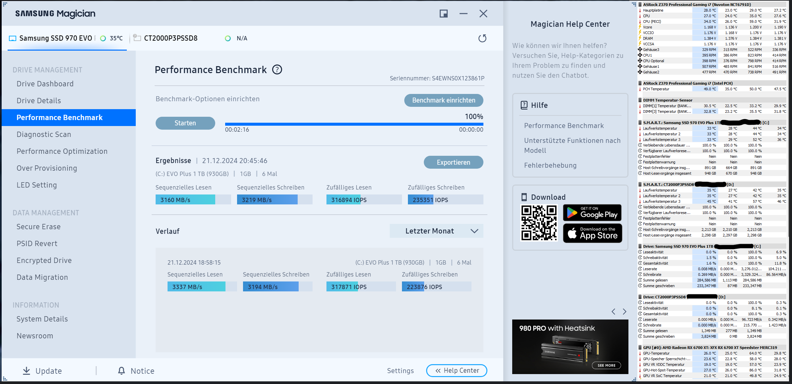792x384 pixels.
Task: Open Over Provisioning in sidebar
Action: tap(47, 168)
